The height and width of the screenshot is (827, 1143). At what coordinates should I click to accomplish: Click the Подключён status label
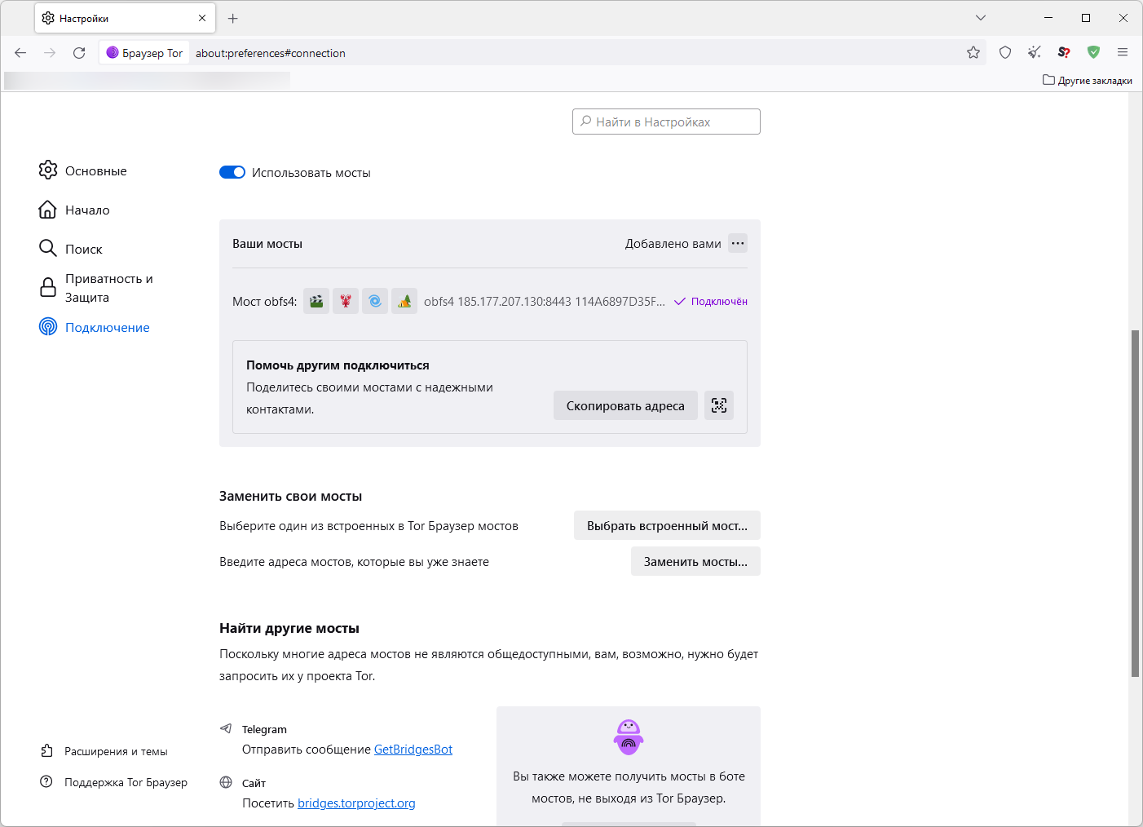tap(711, 301)
